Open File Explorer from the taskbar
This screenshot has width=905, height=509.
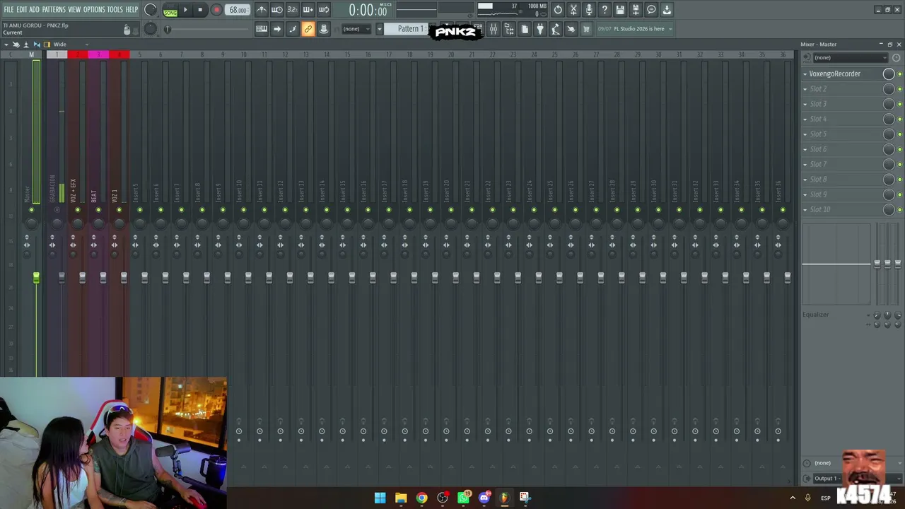pos(401,498)
